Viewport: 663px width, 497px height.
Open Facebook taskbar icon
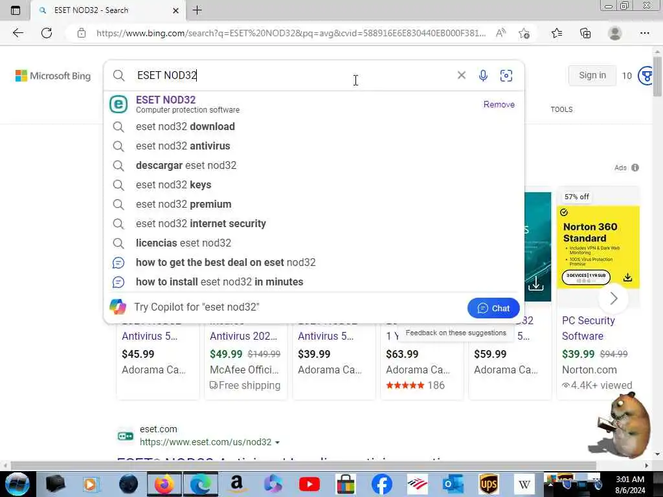click(381, 484)
